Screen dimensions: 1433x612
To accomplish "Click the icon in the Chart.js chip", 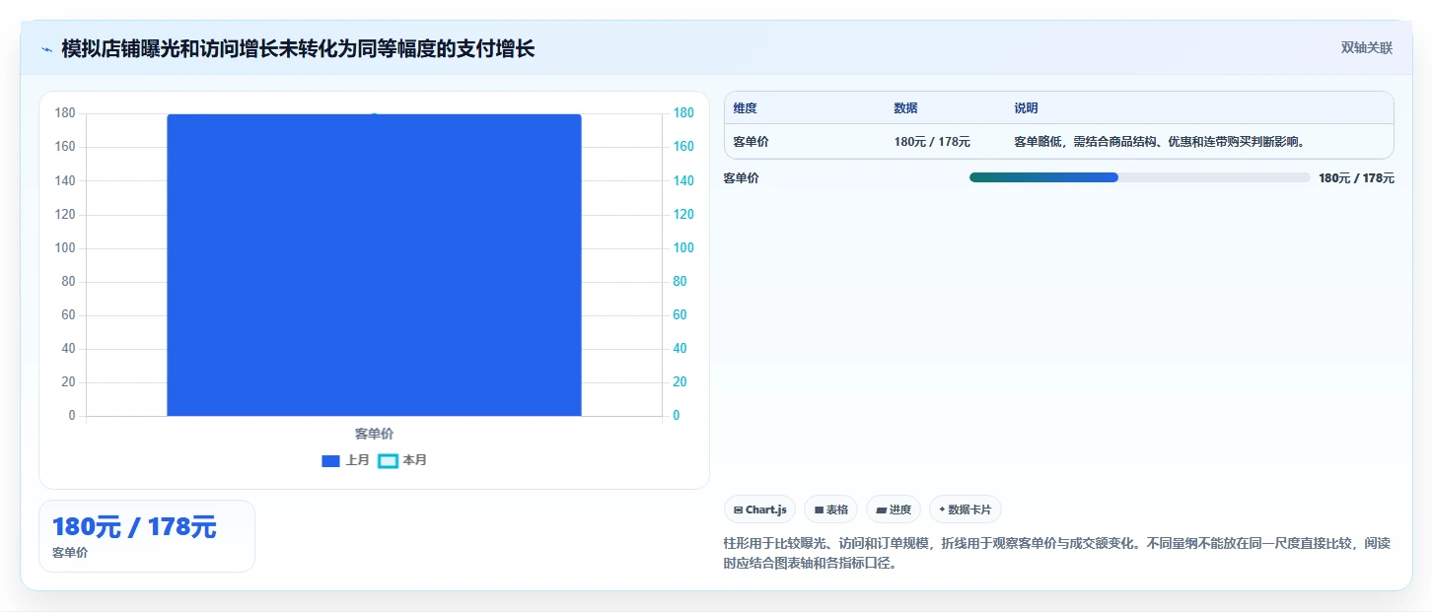I will 738,510.
